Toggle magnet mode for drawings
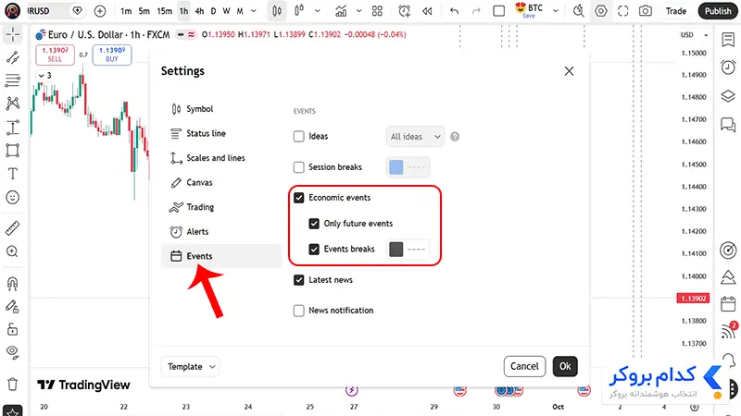 (13, 283)
